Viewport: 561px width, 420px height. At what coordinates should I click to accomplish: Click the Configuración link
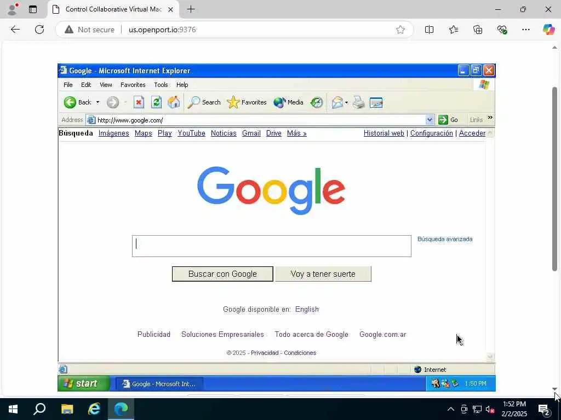(432, 133)
